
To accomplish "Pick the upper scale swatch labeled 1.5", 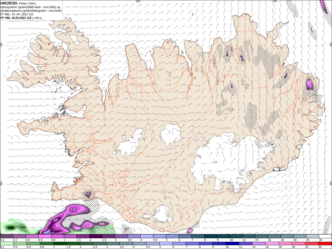I will pos(83,236).
